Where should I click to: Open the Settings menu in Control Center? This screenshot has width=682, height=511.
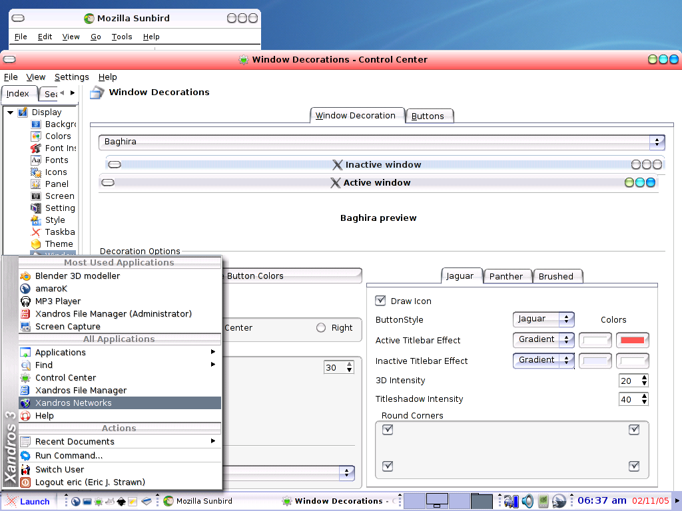pos(72,77)
